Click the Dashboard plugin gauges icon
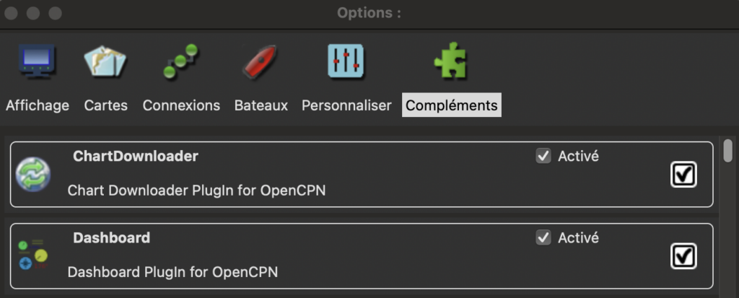739x298 pixels. 33,255
